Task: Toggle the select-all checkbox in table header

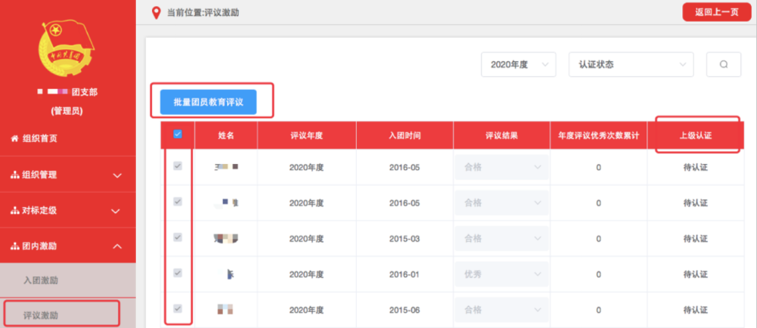Action: (178, 135)
